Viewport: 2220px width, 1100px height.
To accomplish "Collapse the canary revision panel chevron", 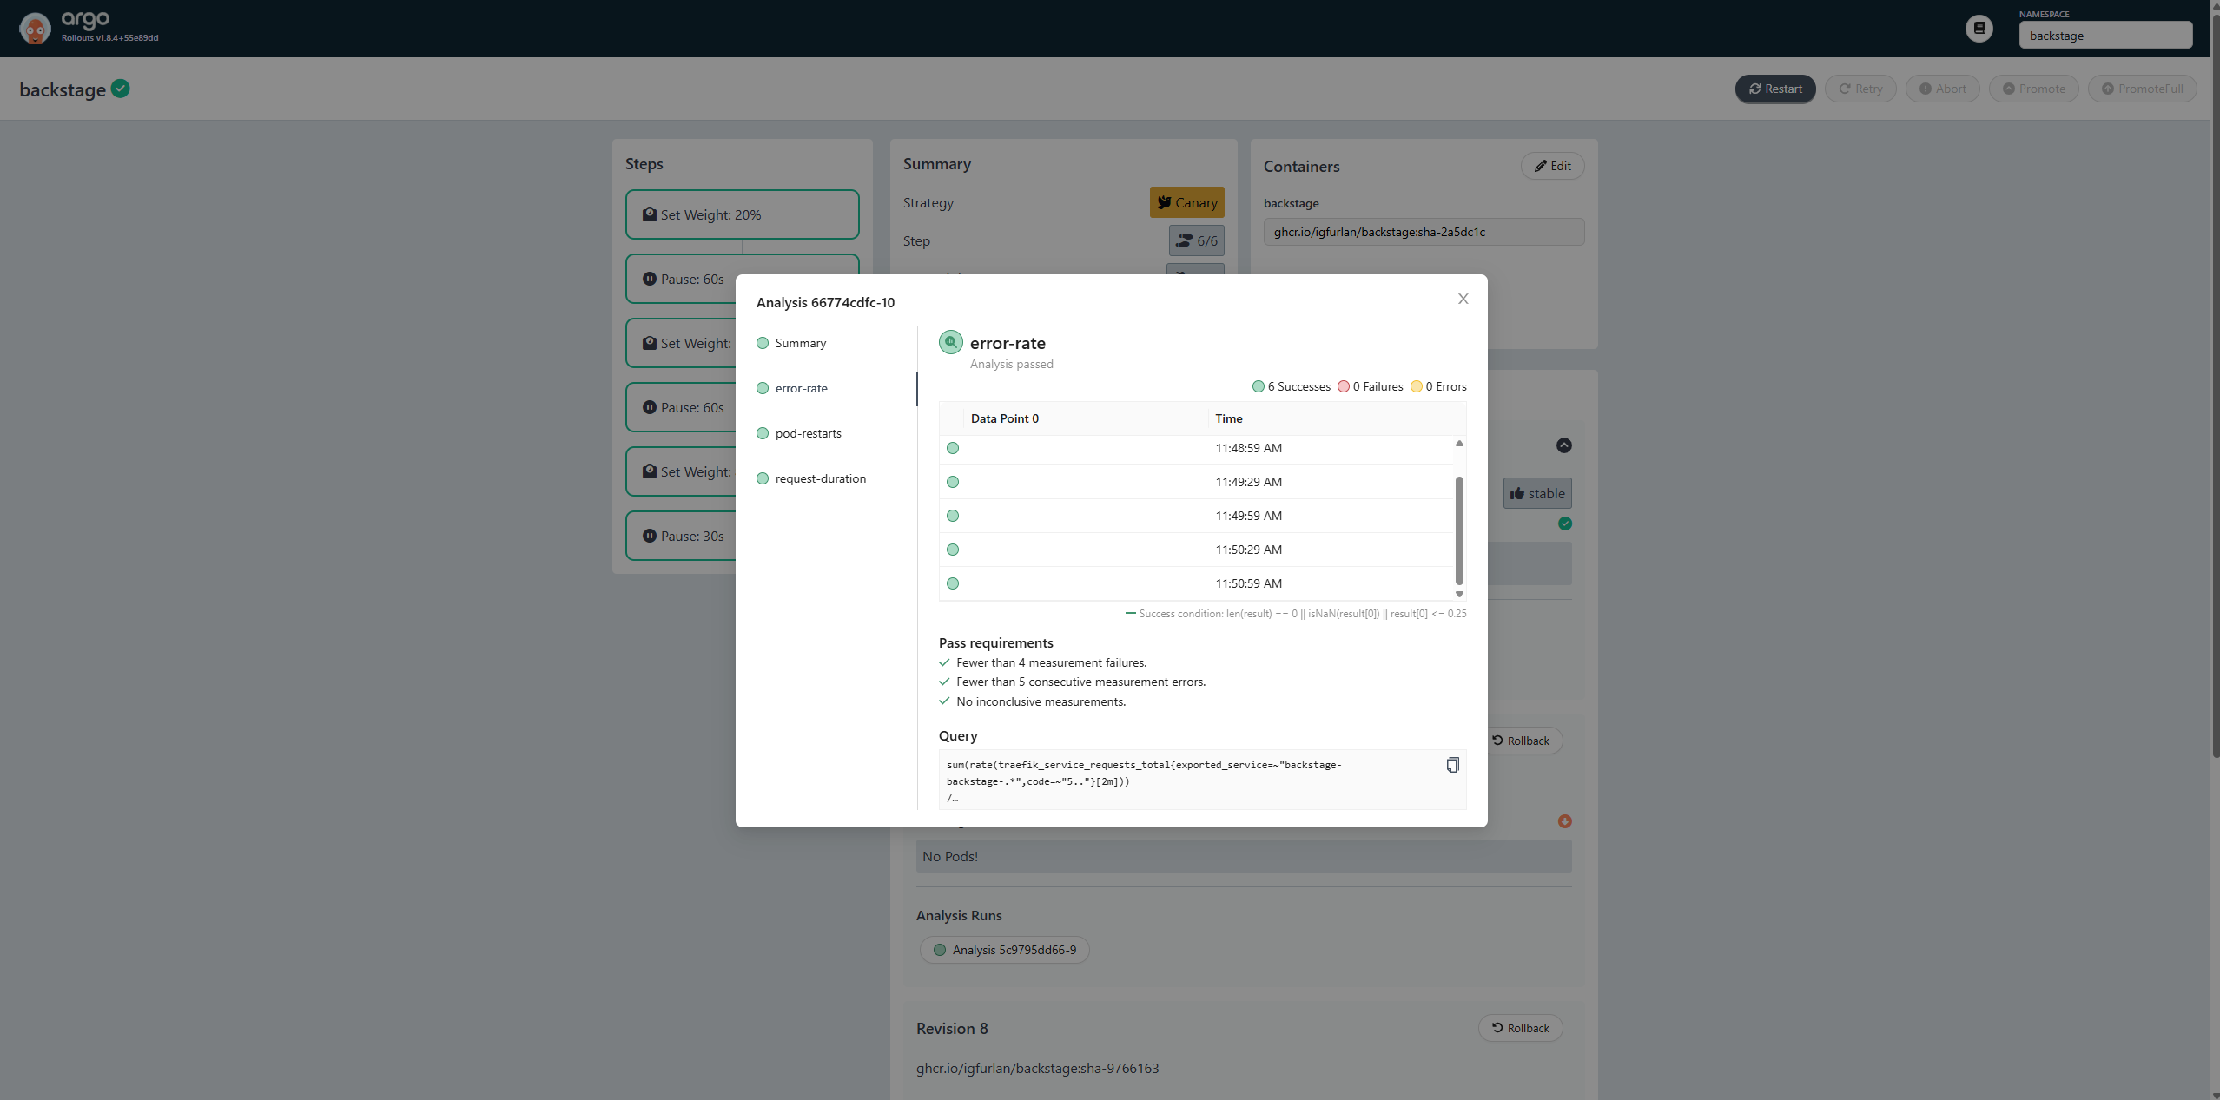I will pyautogui.click(x=1563, y=445).
